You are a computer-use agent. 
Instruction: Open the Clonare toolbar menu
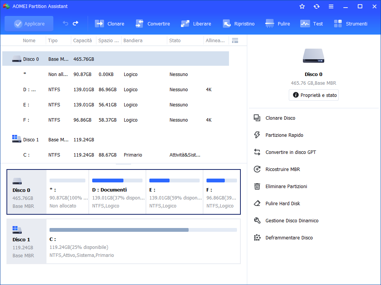[x=109, y=24]
